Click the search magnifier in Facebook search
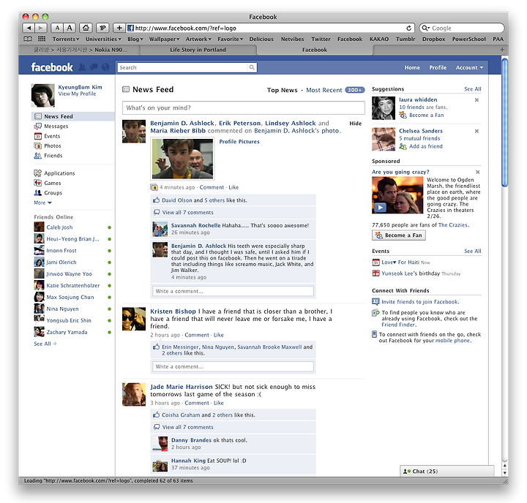527x503 pixels. (252, 67)
